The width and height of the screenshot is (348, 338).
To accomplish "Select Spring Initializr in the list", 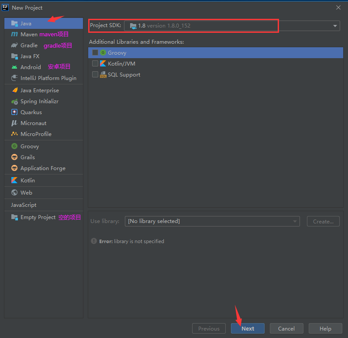I will click(x=44, y=101).
